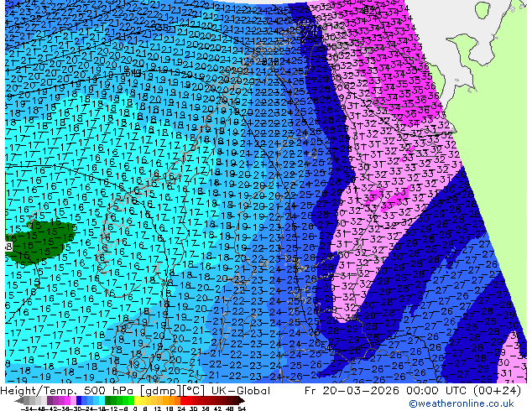Select the 'Height/Temp.' title text
The image size is (532, 411).
(39, 391)
